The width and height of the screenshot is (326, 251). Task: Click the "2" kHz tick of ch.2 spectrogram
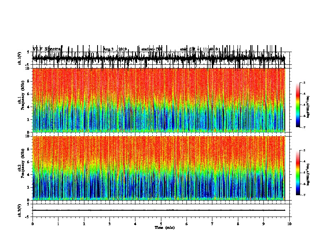(28, 187)
